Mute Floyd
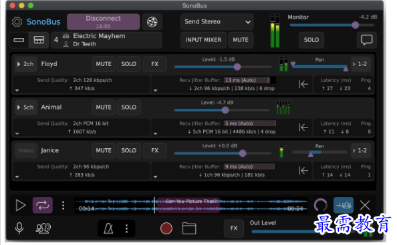Viewport: 397px width, 245px height. [x=104, y=64]
